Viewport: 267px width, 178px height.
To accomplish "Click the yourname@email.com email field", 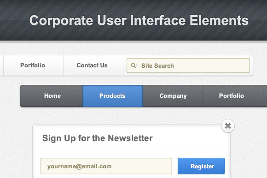I will [x=106, y=166].
